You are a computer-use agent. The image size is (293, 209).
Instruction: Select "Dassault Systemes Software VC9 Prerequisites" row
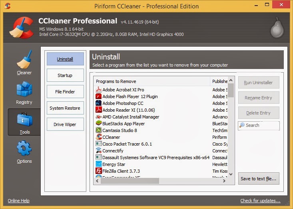coord(161,158)
